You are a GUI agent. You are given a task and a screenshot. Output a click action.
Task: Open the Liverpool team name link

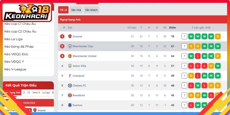tap(78, 76)
